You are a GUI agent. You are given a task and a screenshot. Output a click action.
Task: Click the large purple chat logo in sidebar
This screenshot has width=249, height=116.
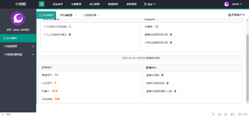tap(18, 19)
